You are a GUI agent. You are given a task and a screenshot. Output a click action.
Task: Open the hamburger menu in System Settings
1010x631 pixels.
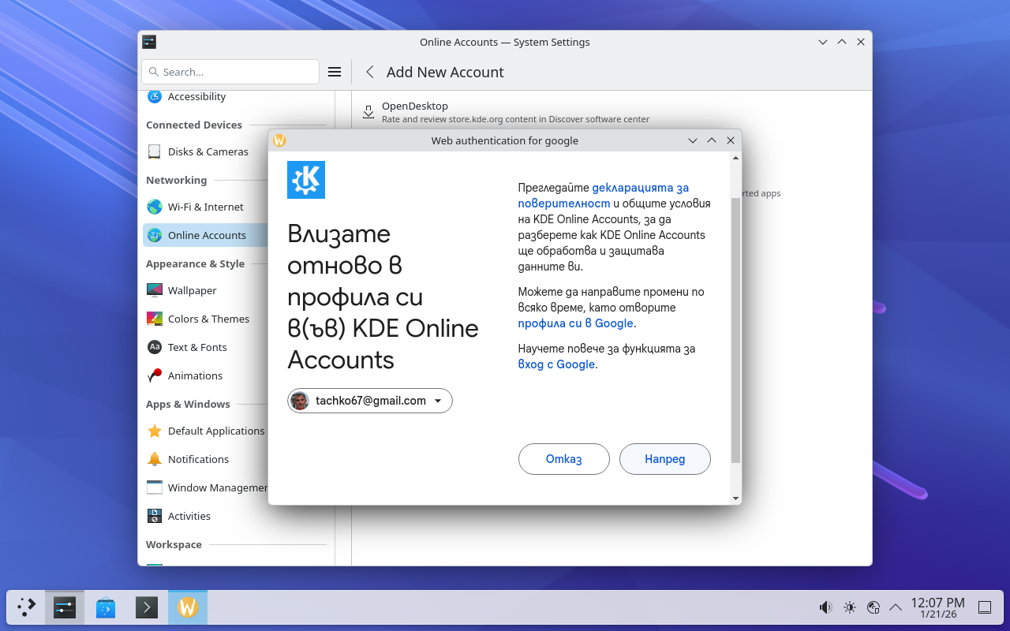point(335,72)
